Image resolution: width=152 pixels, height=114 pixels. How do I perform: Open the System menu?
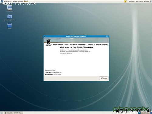[x=21, y=1]
